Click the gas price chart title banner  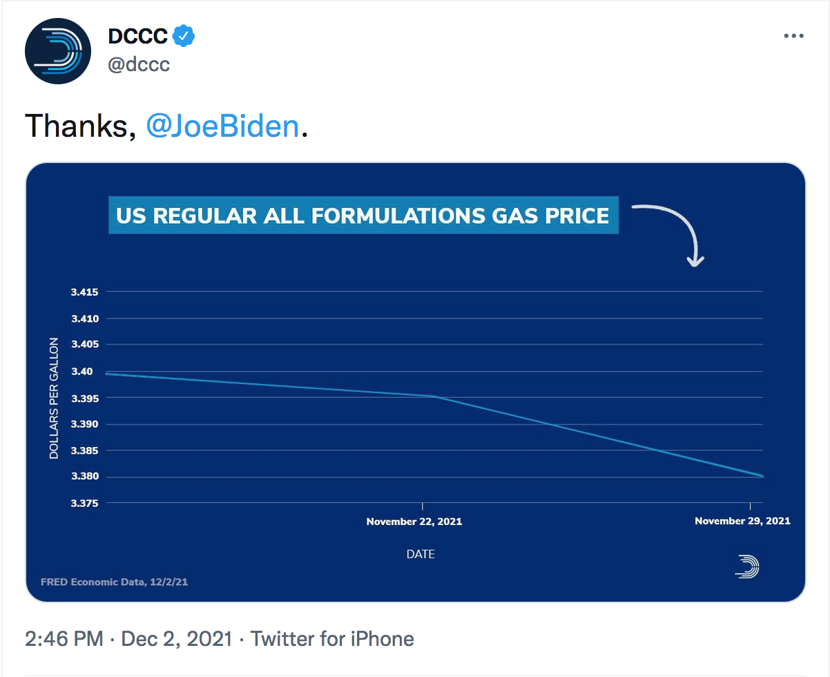click(363, 216)
